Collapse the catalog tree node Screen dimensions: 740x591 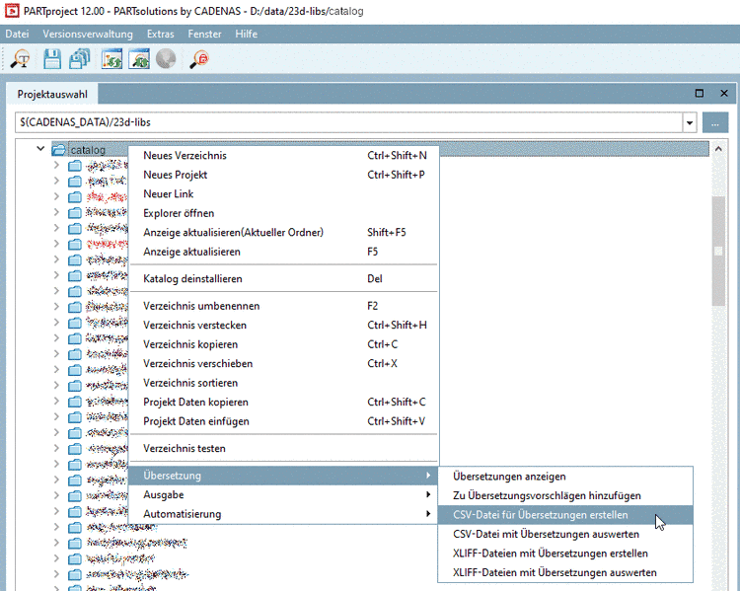coord(40,149)
